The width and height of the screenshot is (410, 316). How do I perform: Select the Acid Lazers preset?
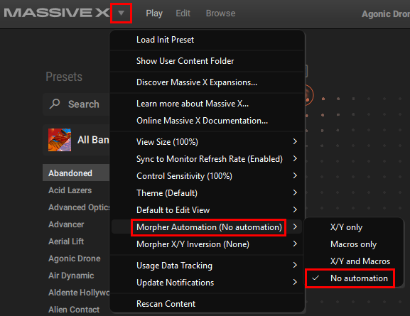click(x=76, y=190)
